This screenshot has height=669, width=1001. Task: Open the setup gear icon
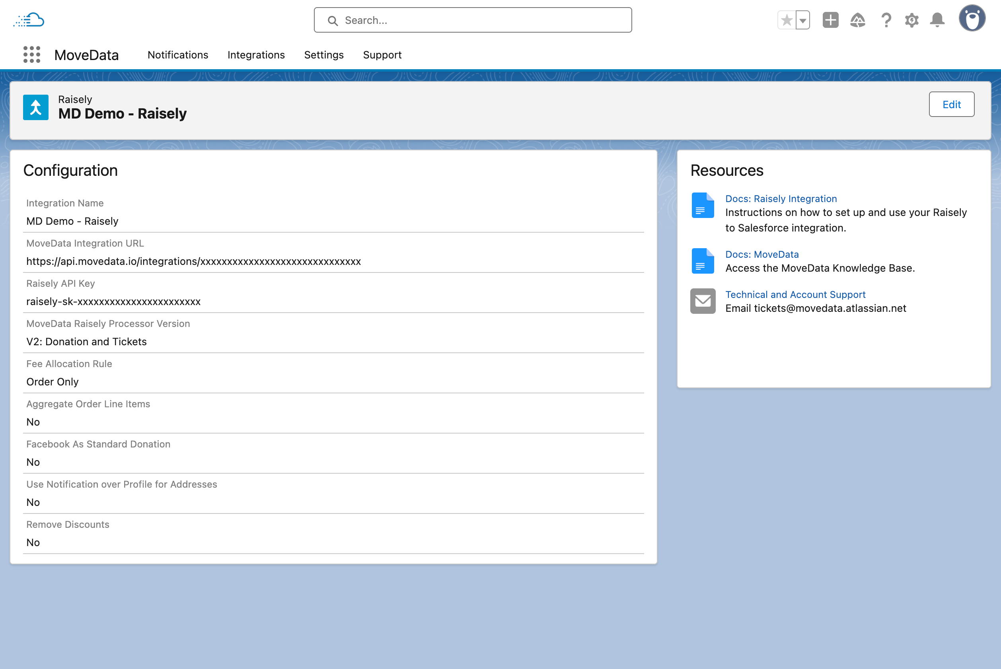911,20
